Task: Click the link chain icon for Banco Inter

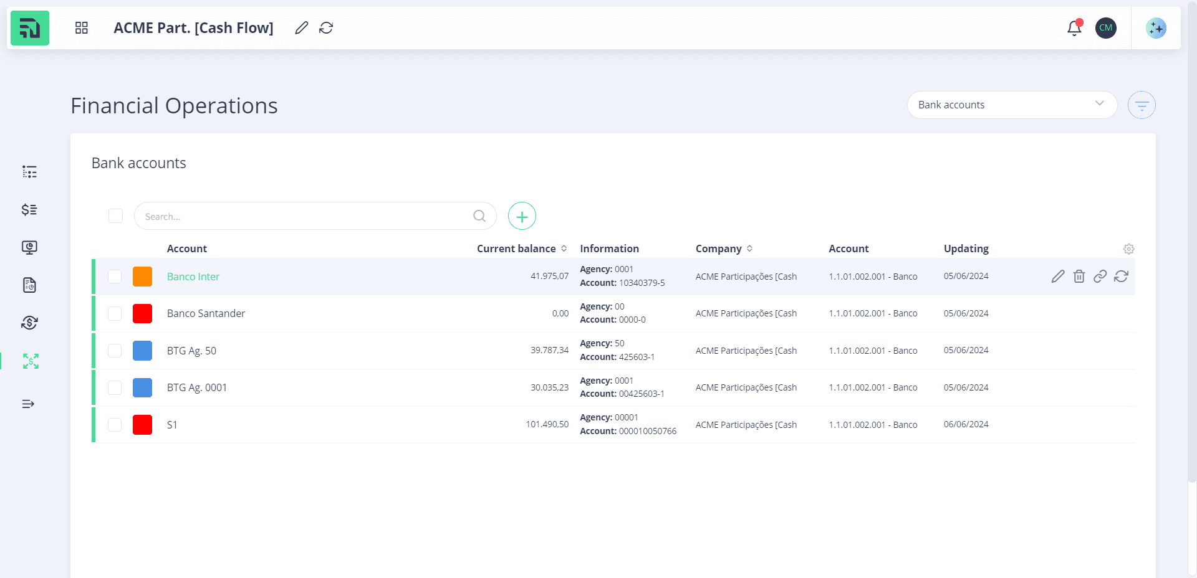Action: click(x=1100, y=277)
